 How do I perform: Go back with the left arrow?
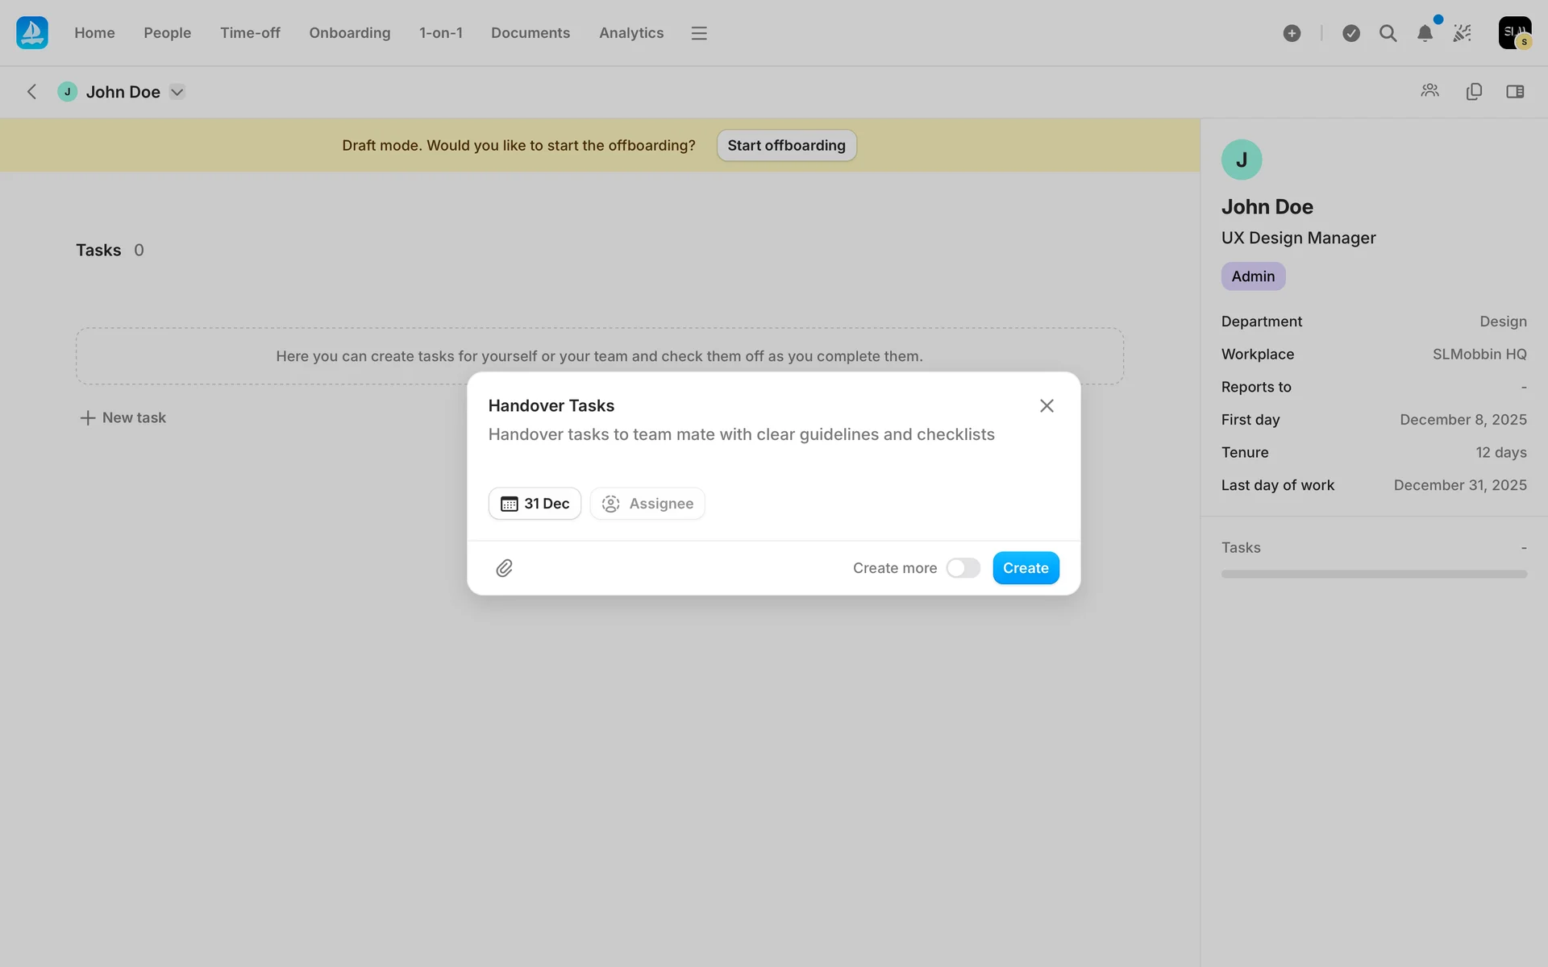pos(32,92)
